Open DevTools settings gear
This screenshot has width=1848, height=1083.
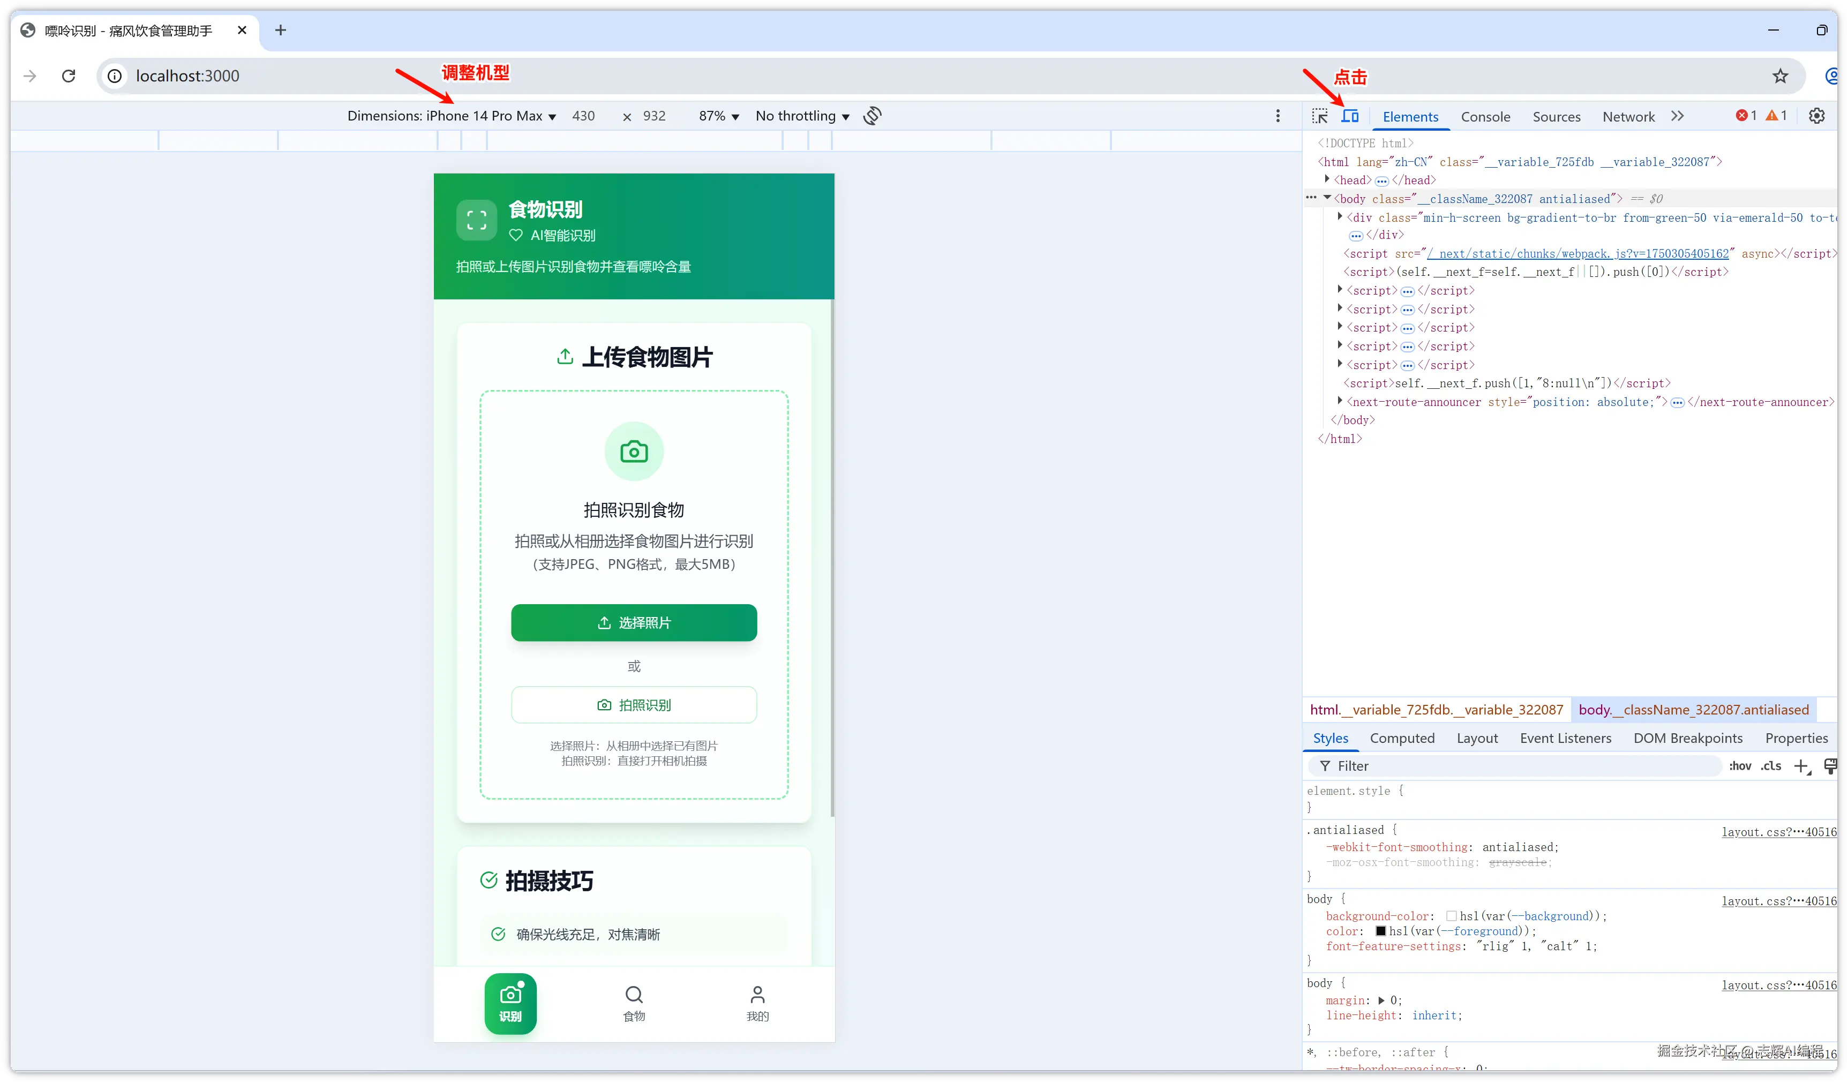tap(1816, 116)
